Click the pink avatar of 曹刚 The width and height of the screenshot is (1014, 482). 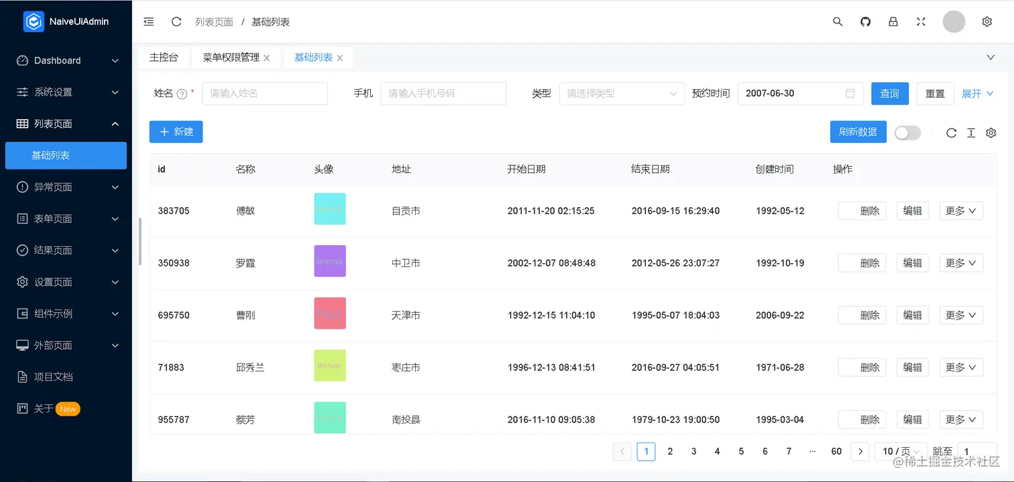coord(329,313)
